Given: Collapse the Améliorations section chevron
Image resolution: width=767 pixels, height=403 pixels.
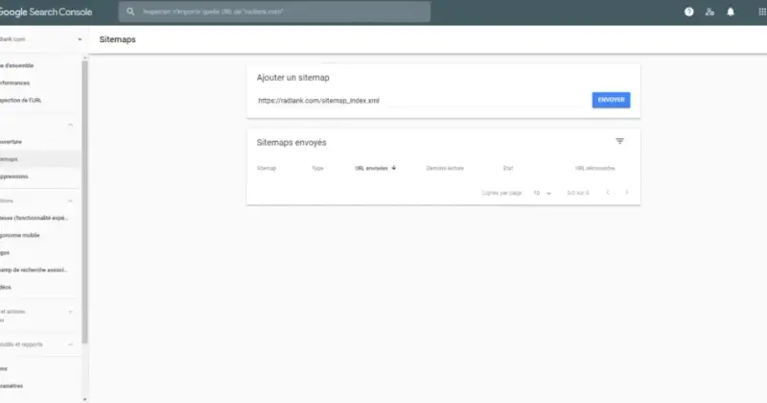Looking at the screenshot, I should [70, 201].
